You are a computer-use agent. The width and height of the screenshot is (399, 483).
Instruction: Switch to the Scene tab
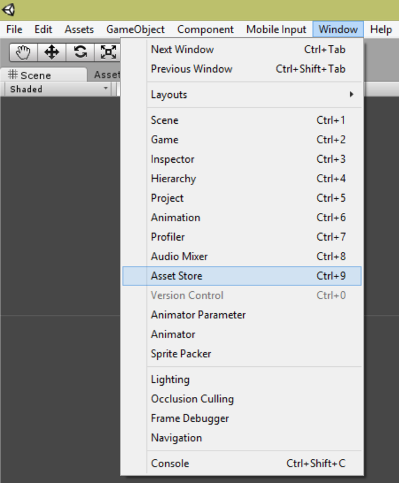[x=44, y=75]
